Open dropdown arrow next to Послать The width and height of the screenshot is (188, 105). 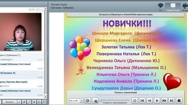(x=19, y=102)
